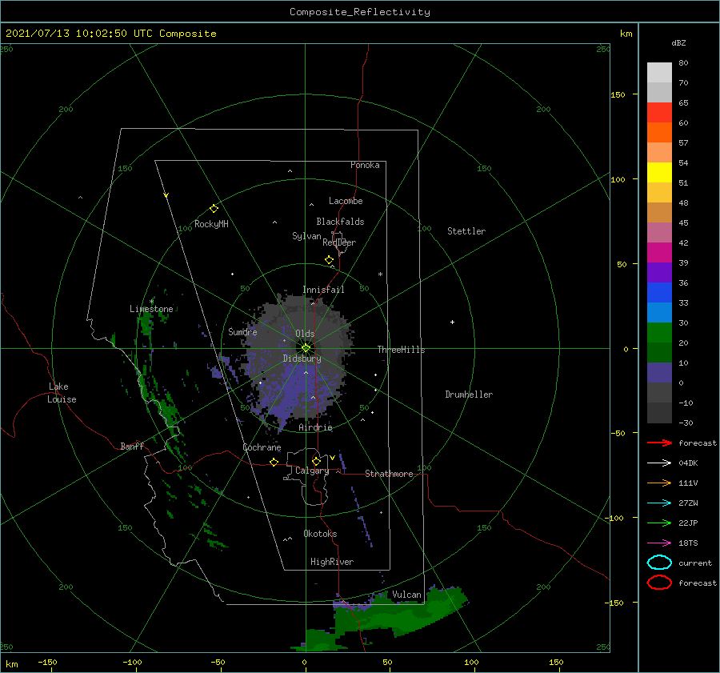Click the orange 111V arrow icon
Screen dimensions: 720x673
coord(659,483)
